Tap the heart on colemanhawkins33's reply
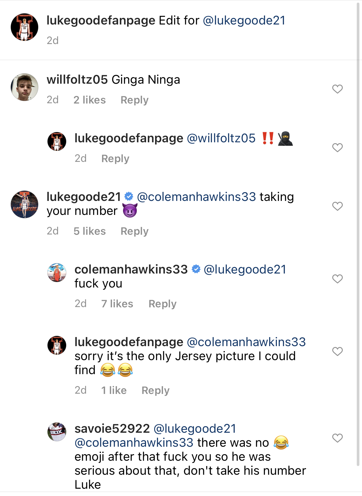Viewport: 362px width, 496px height. pyautogui.click(x=337, y=279)
